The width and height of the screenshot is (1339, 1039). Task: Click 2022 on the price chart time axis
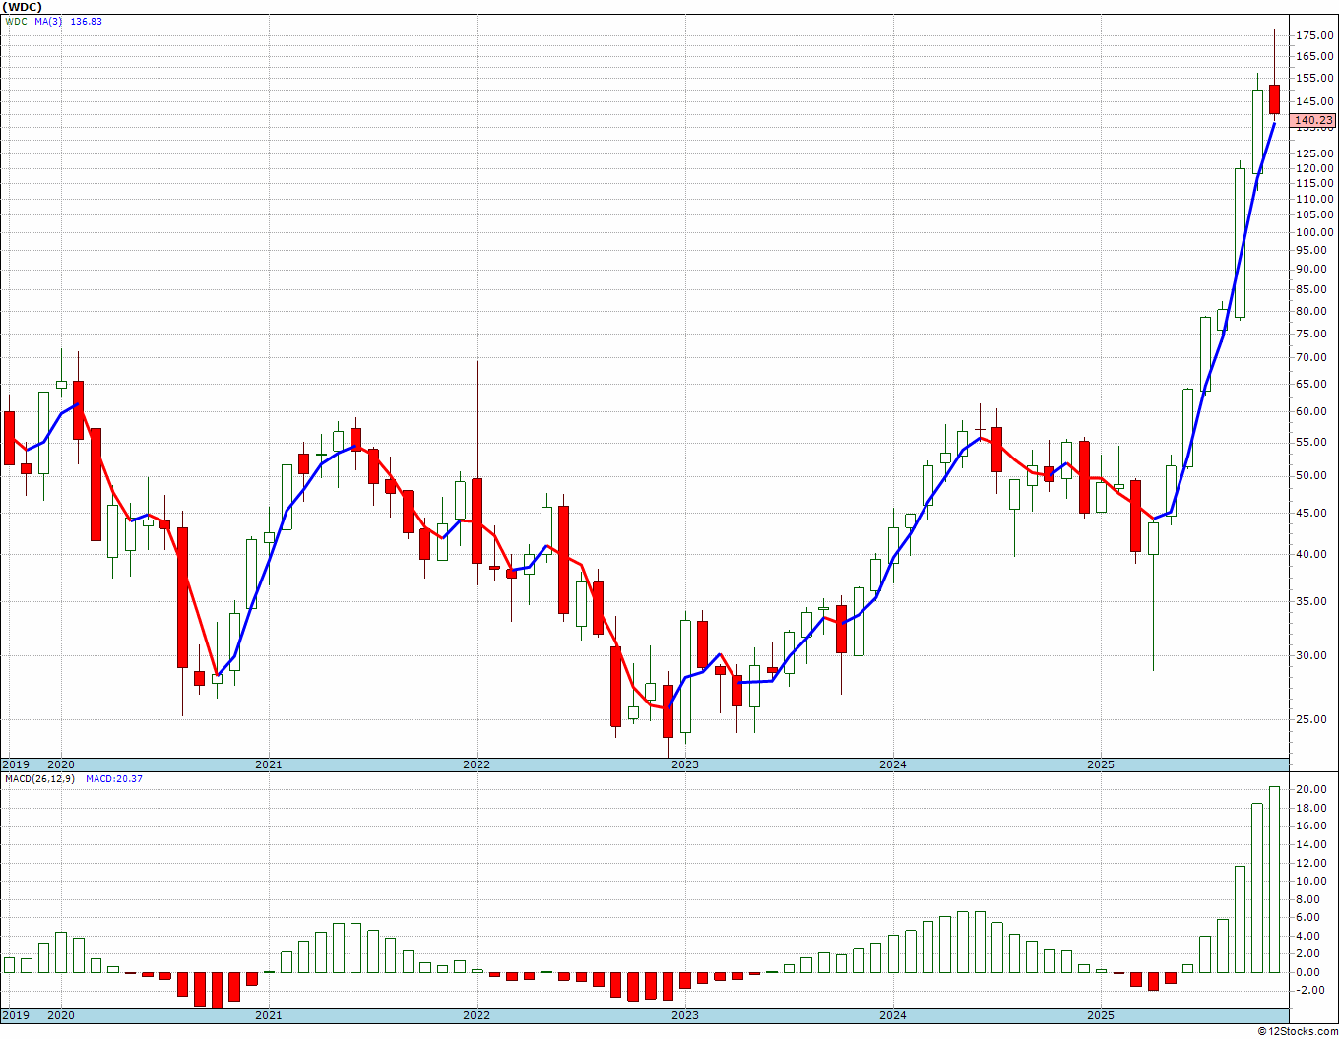477,764
